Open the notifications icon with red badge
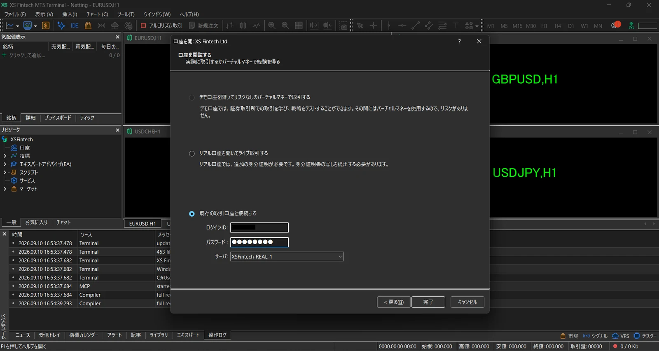This screenshot has width=659, height=351. [616, 25]
